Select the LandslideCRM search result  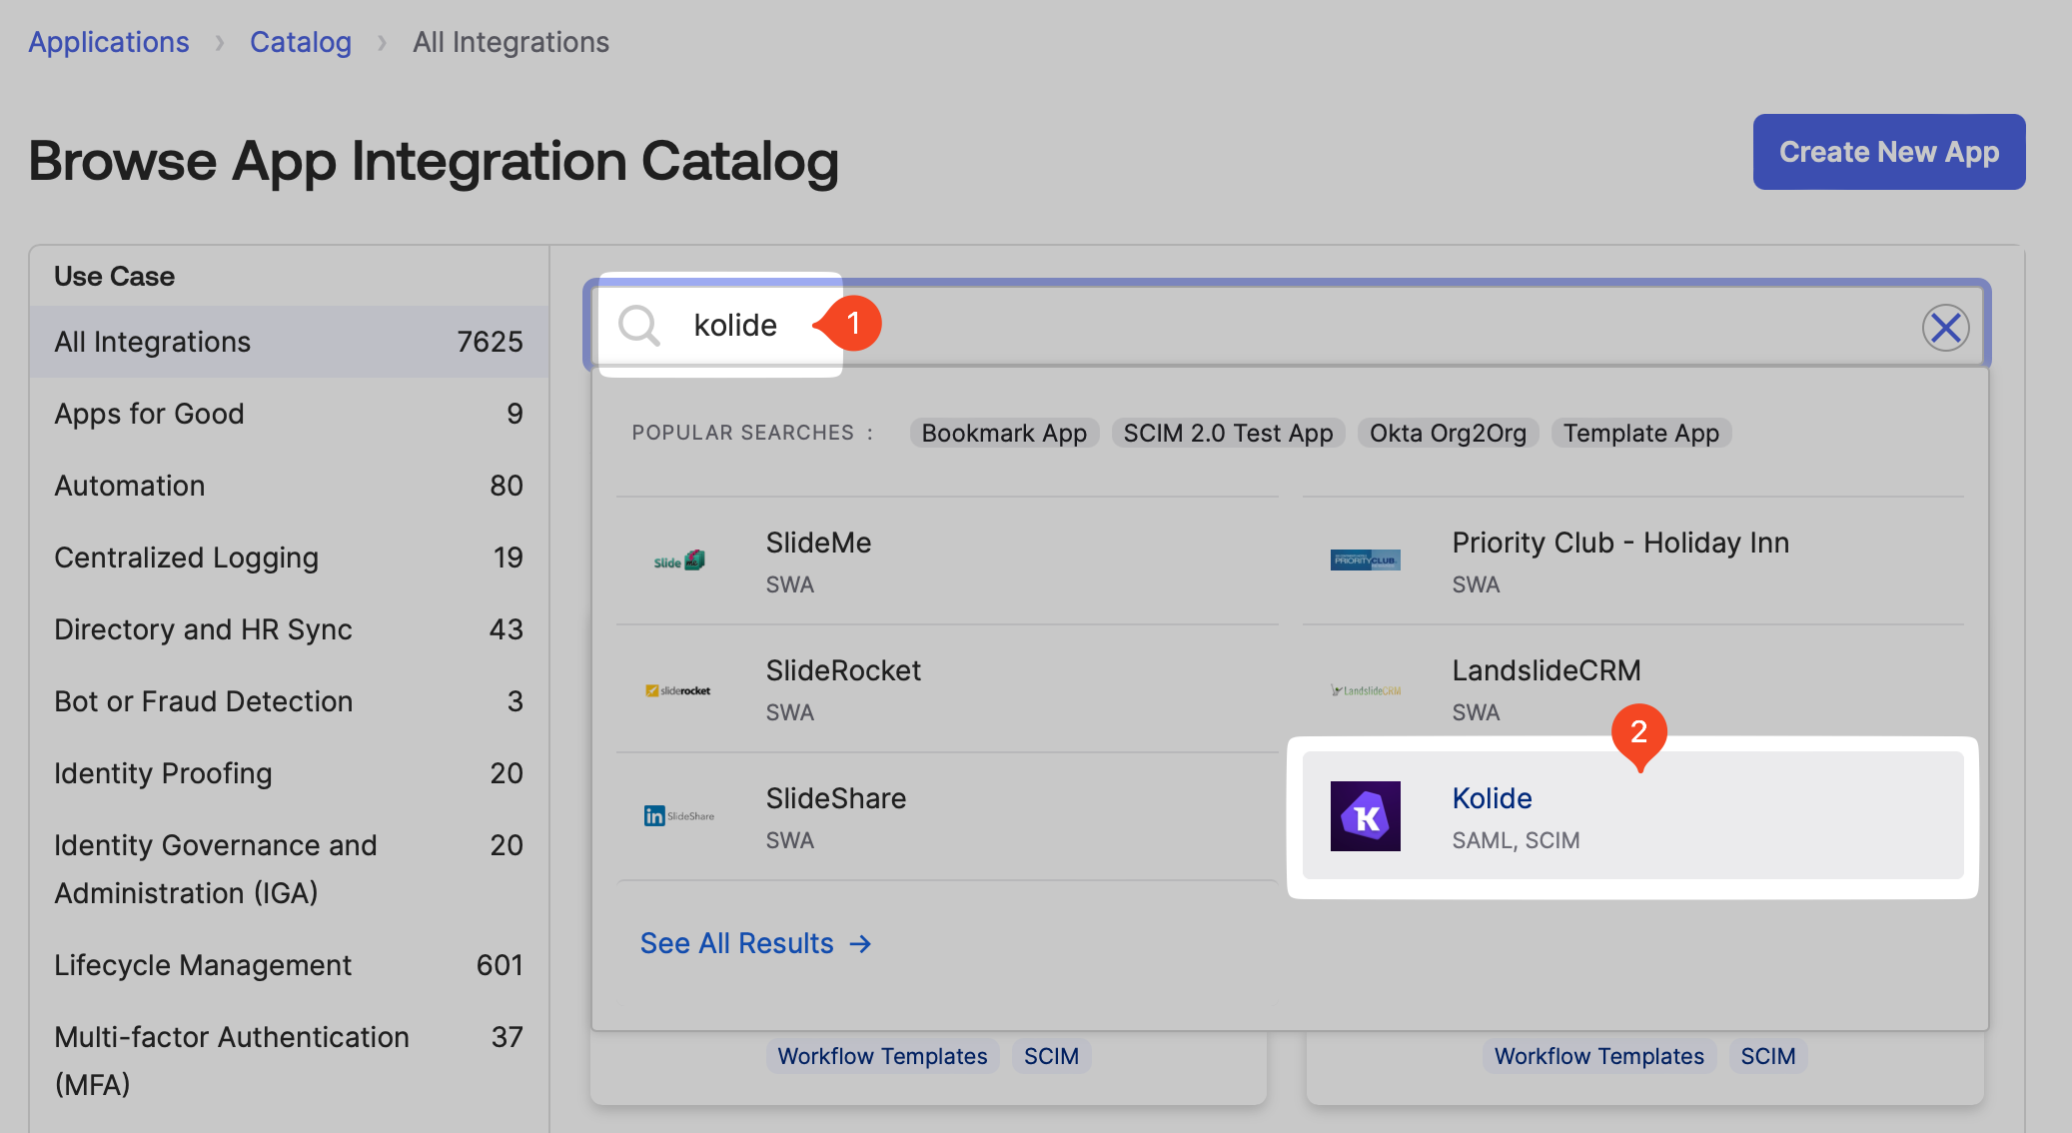tap(1632, 689)
